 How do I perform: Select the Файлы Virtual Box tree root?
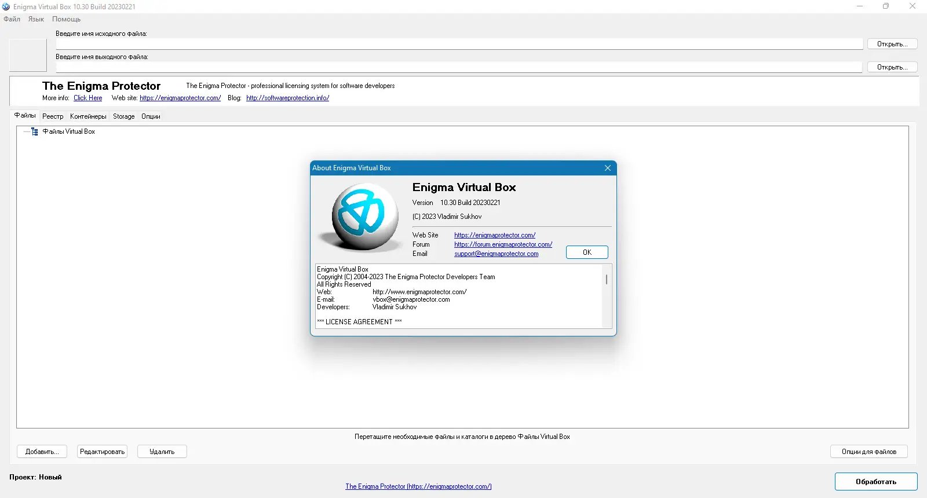(x=69, y=131)
